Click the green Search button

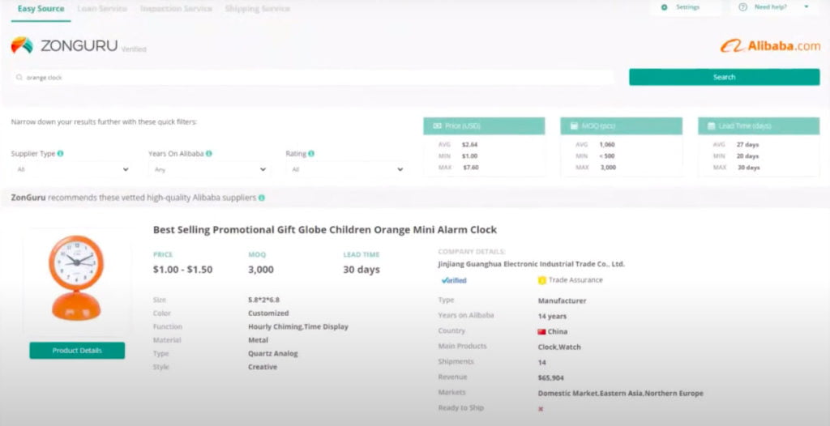click(724, 77)
